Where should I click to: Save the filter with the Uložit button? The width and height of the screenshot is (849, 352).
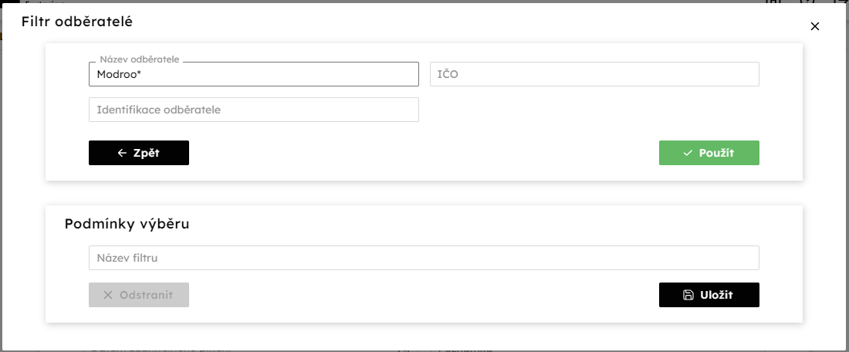(x=709, y=295)
